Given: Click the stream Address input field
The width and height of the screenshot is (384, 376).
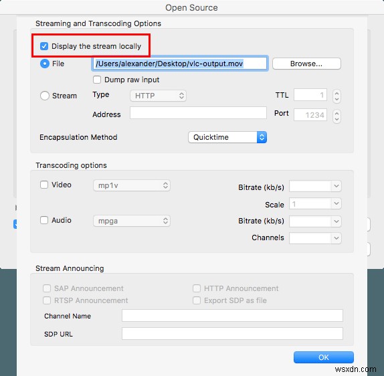Looking at the screenshot, I should point(198,112).
